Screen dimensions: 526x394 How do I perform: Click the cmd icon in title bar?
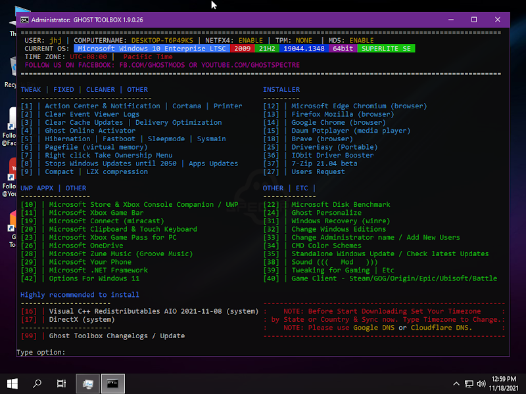(24, 20)
